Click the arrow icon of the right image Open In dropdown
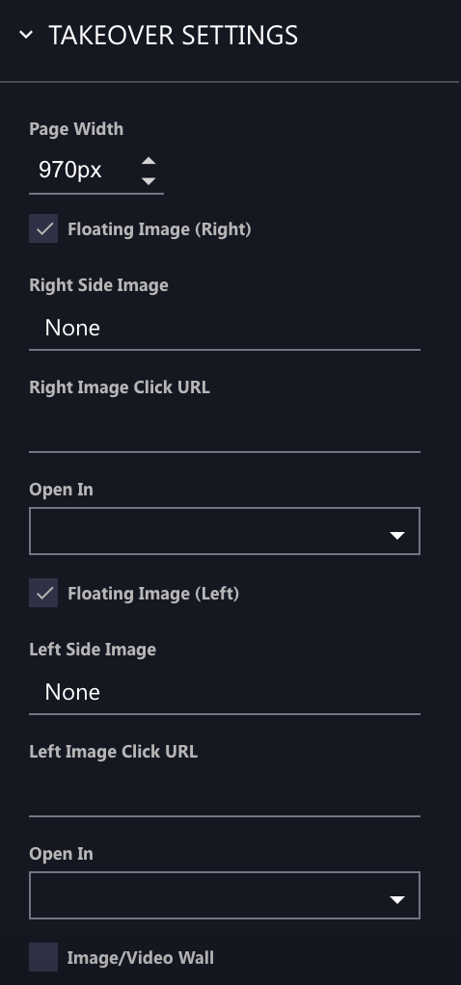The image size is (461, 985). pos(396,535)
